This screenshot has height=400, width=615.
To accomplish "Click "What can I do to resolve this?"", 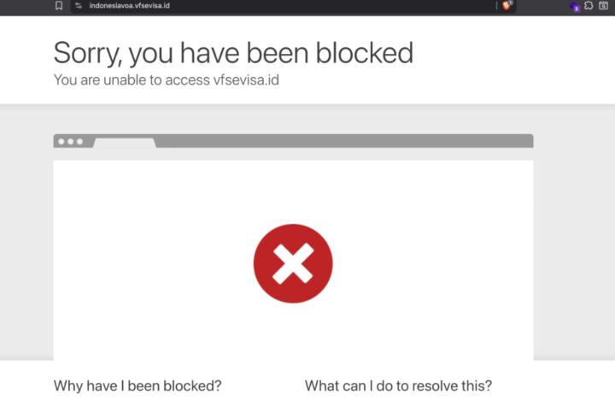I will coord(398,385).
